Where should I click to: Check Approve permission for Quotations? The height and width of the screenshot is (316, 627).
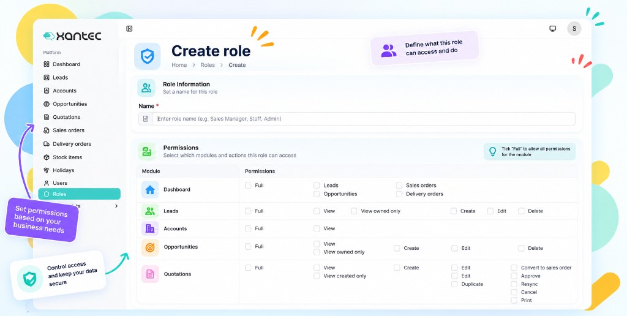pos(514,276)
